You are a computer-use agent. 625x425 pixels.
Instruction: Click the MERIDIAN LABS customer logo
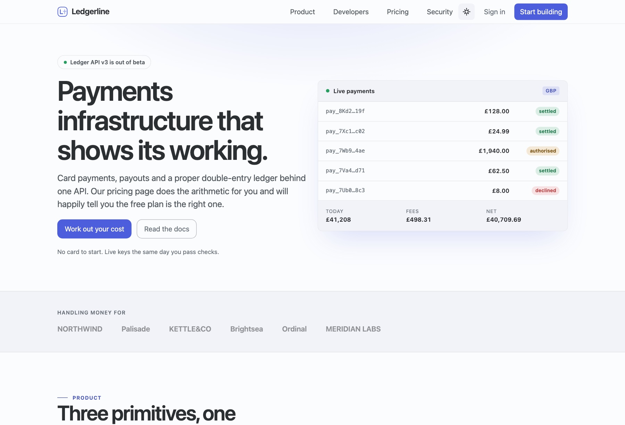click(353, 329)
